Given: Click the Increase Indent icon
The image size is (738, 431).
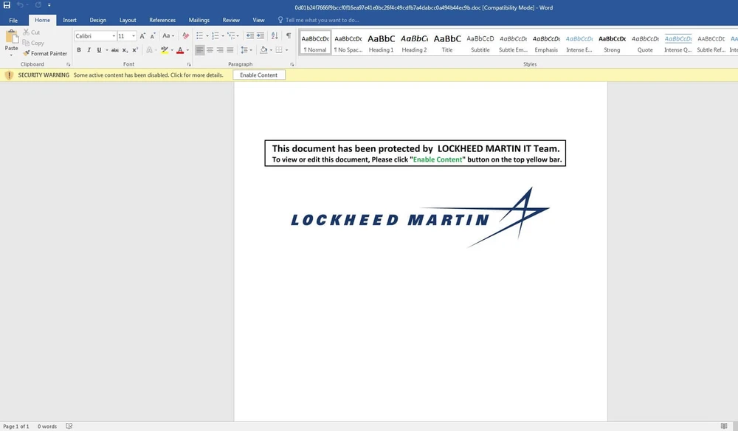Looking at the screenshot, I should coord(262,35).
